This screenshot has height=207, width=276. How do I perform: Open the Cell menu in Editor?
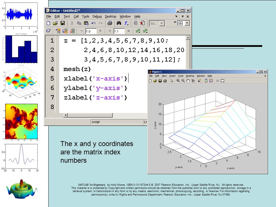point(76,16)
